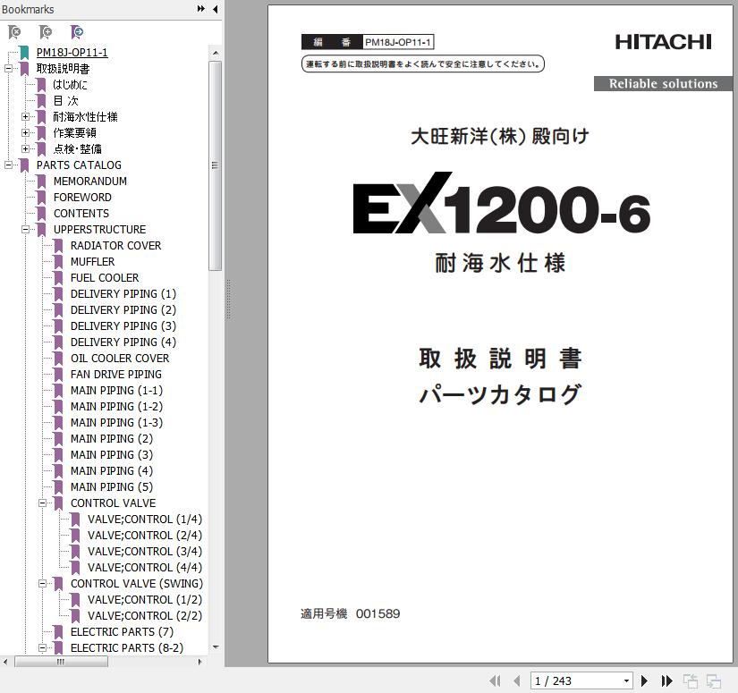The height and width of the screenshot is (693, 738).
Task: Open the OIL COOLER COVER bookmark
Action: click(x=120, y=358)
